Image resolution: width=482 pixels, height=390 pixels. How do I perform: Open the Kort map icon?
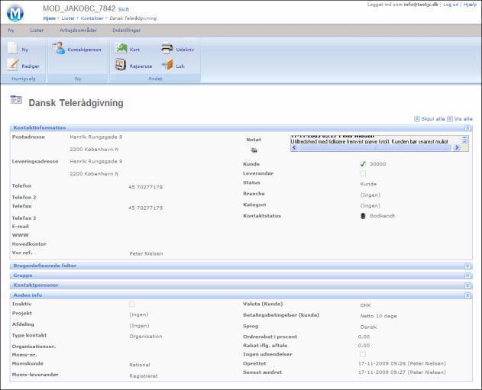(121, 49)
